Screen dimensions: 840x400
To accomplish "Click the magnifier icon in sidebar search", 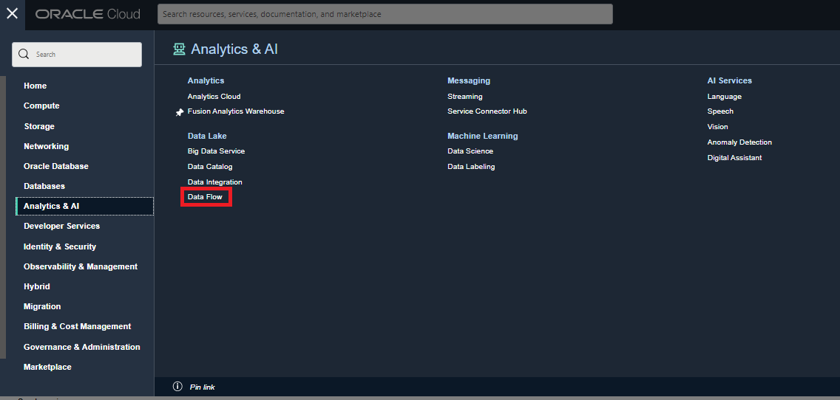I will 24,54.
